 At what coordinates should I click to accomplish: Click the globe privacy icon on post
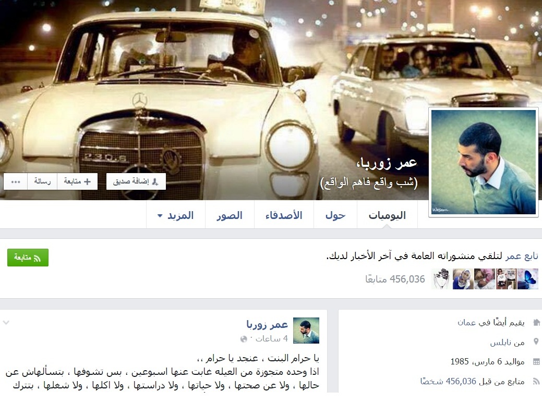coord(244,339)
